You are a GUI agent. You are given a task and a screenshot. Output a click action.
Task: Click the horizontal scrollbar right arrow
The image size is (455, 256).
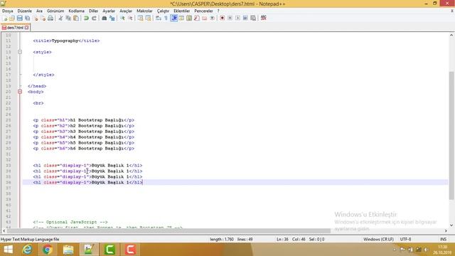coord(446,231)
